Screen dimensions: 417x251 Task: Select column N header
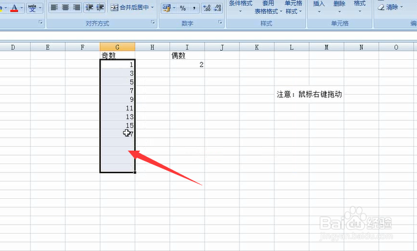click(x=361, y=47)
